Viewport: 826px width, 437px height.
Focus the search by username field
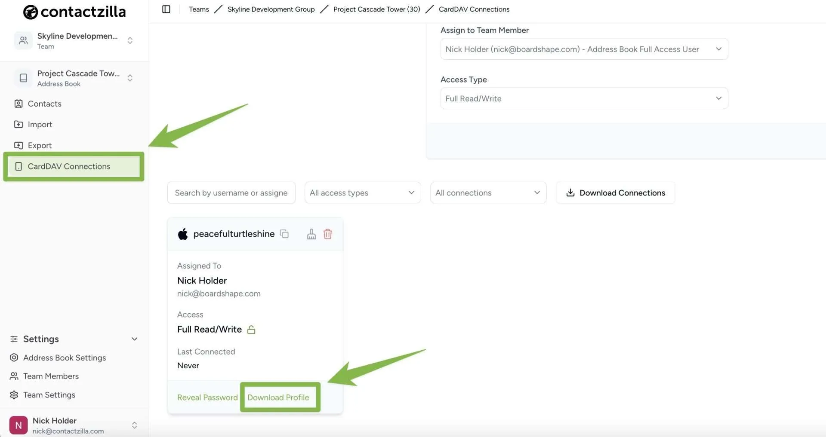231,193
